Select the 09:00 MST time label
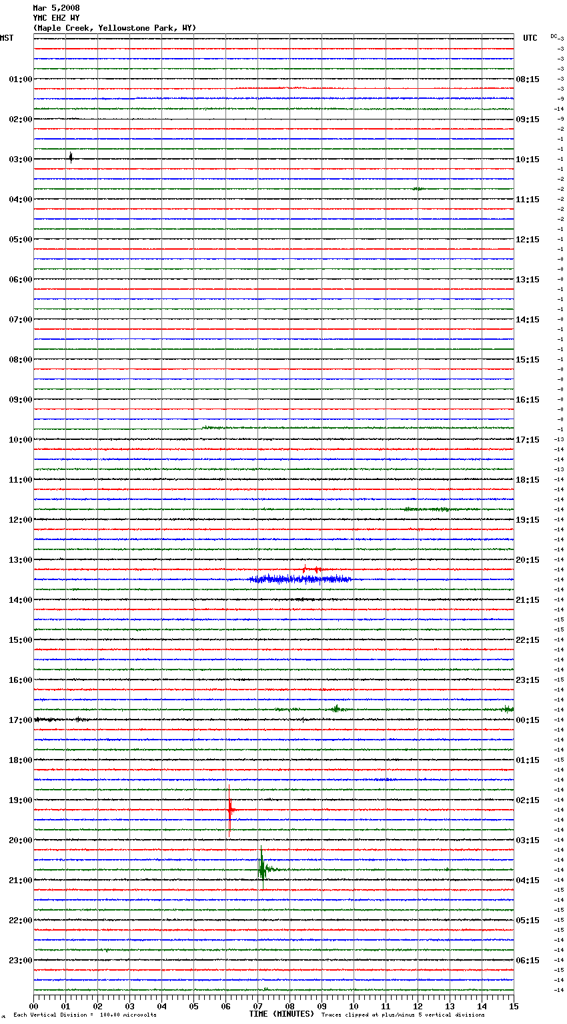 click(21, 400)
